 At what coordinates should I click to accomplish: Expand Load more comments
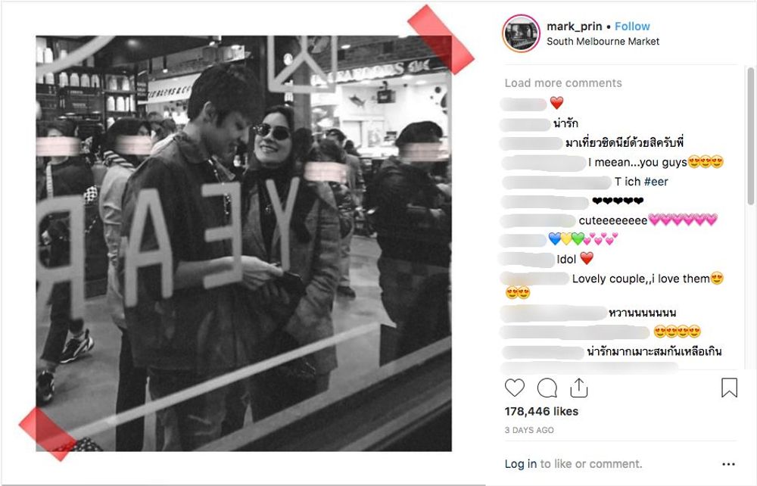[x=563, y=83]
